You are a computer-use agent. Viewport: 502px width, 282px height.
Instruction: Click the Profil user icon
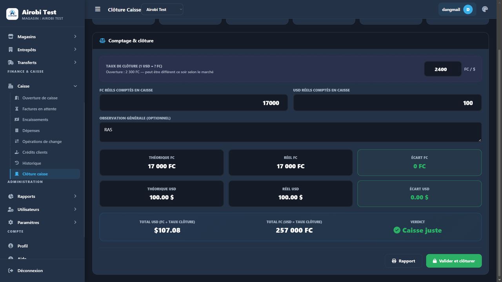[x=11, y=246]
